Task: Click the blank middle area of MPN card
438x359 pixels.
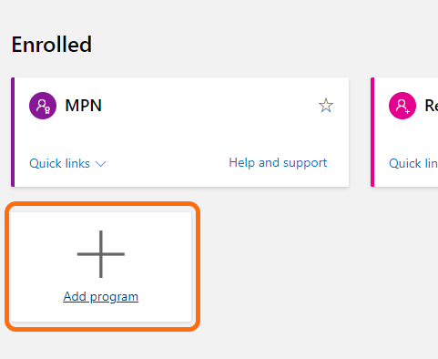Action: 182,135
